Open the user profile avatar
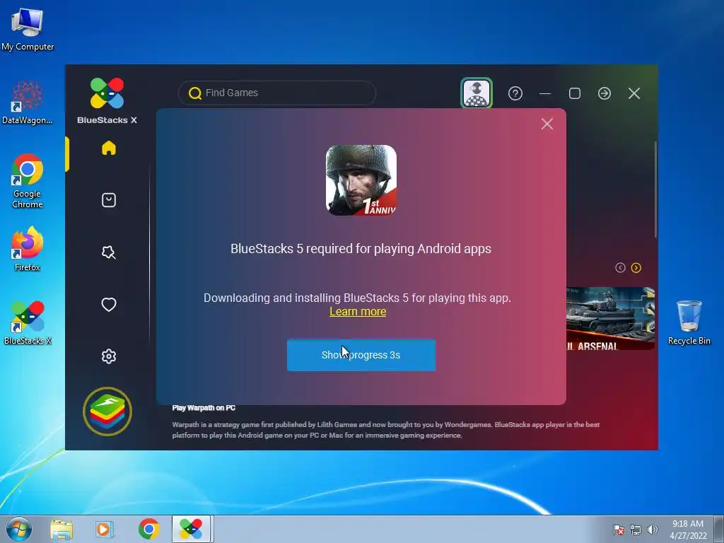Image resolution: width=724 pixels, height=543 pixels. click(x=477, y=93)
